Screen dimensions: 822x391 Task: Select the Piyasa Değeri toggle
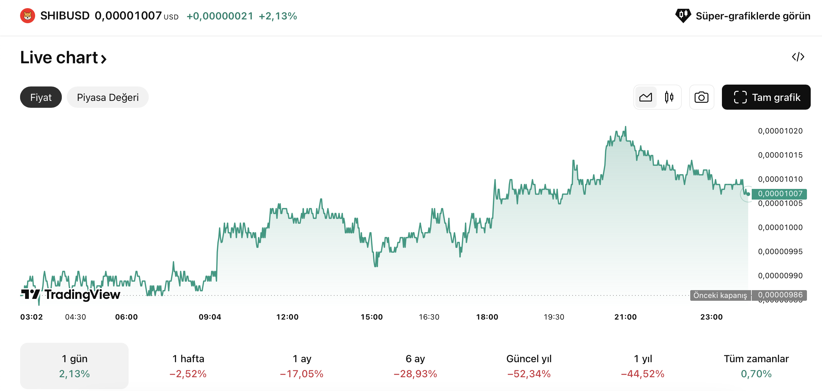(108, 97)
